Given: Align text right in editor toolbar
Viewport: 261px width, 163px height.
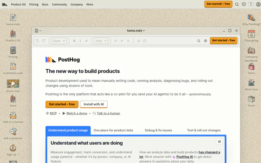Looking at the screenshot, I should click(x=128, y=41).
